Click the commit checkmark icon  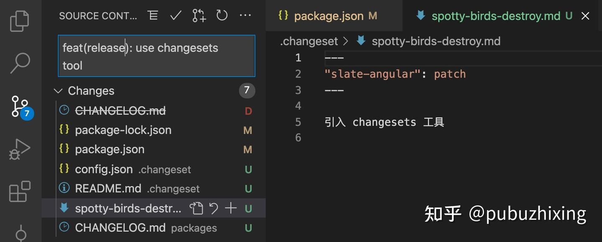point(176,16)
